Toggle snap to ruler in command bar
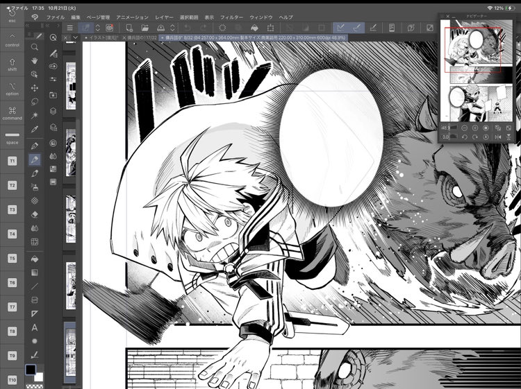This screenshot has width=521, height=389. (340, 28)
